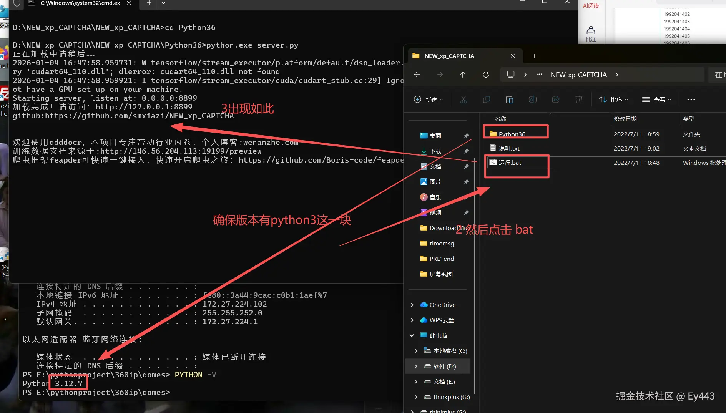
Task: Select 此电脑 in the navigation pane
Action: pos(434,335)
